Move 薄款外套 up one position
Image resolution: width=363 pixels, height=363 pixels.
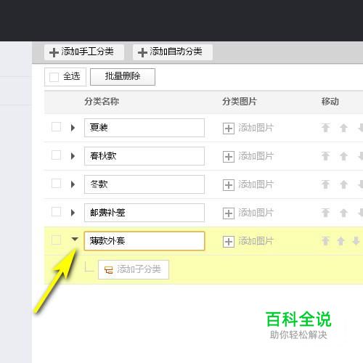[340, 241]
